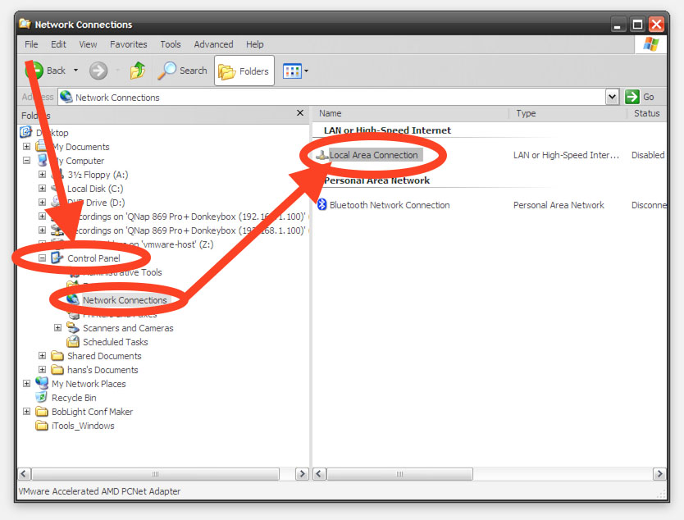Open the Favorites menu

128,44
